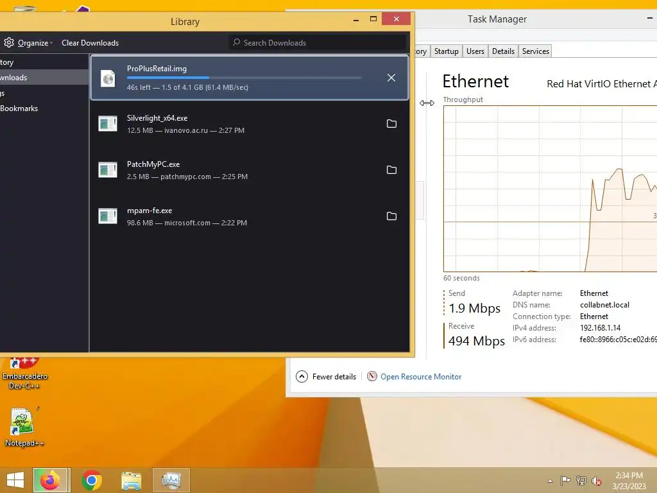Select the mpam-fe.exe download entry
Image resolution: width=657 pixels, height=493 pixels.
(x=250, y=216)
